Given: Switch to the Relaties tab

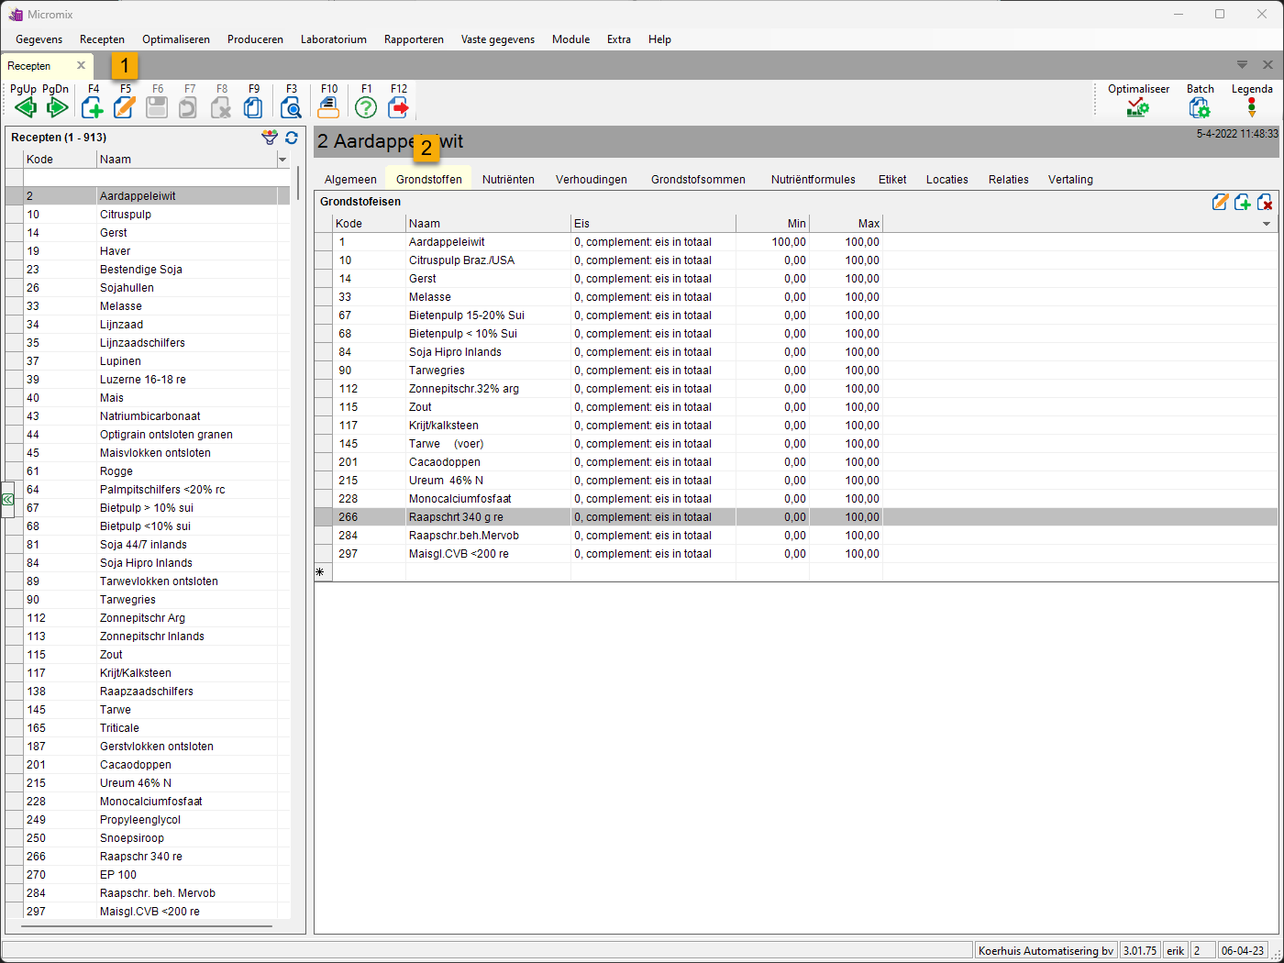Looking at the screenshot, I should pos(1009,180).
